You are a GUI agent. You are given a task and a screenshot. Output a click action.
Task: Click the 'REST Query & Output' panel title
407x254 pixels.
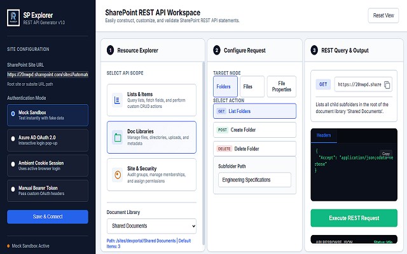pyautogui.click(x=345, y=51)
